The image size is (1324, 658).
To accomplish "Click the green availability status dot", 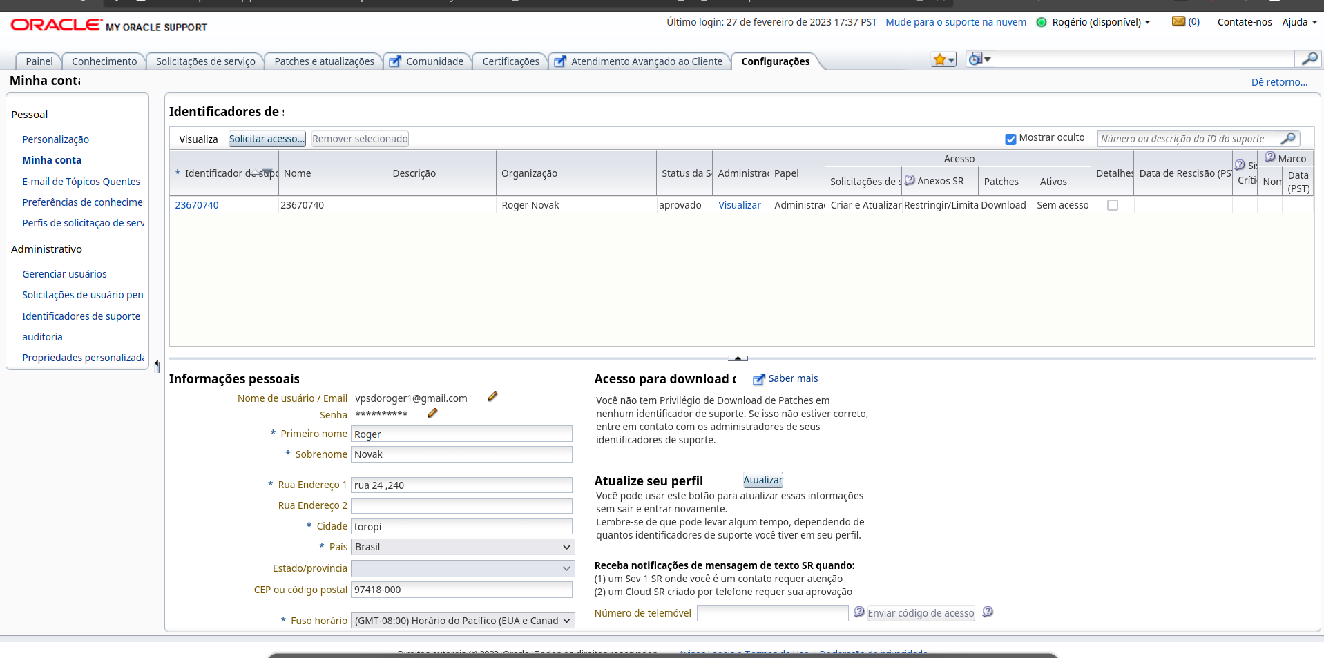I will (1042, 22).
